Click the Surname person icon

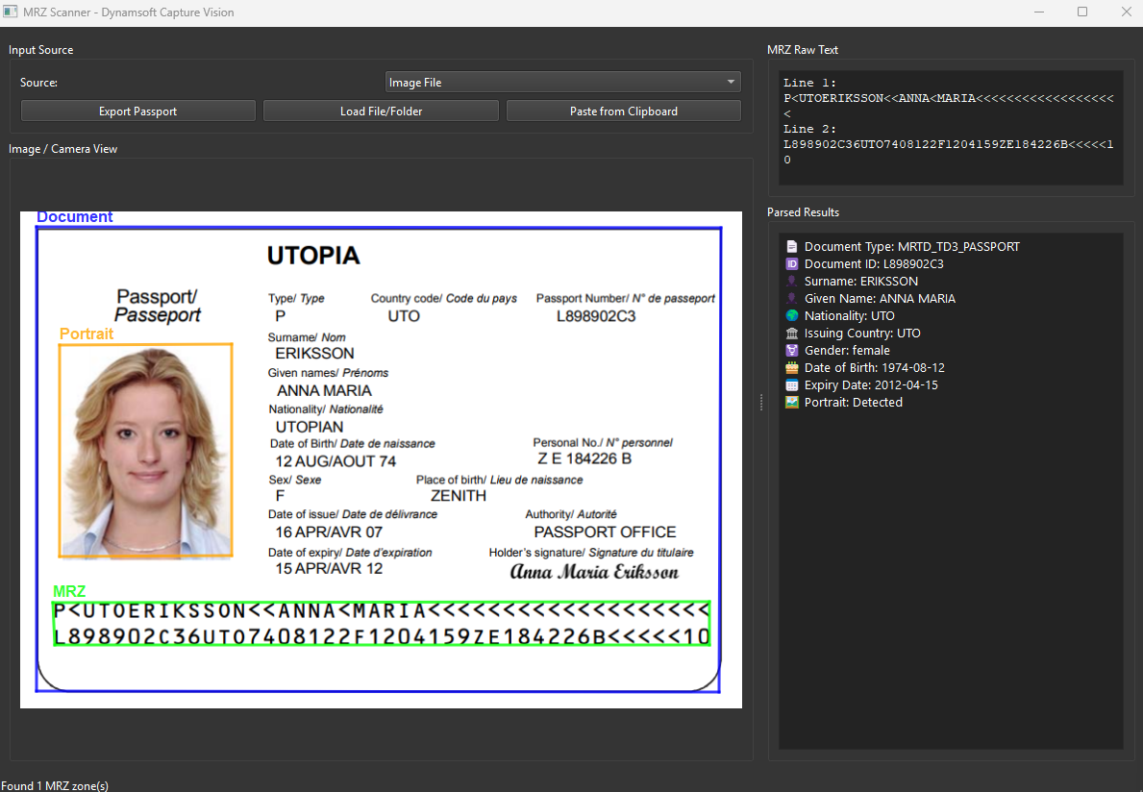tap(790, 281)
